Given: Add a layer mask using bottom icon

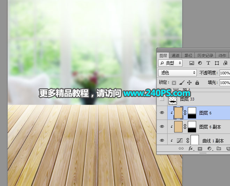Looking at the screenshot, I should 200,148.
